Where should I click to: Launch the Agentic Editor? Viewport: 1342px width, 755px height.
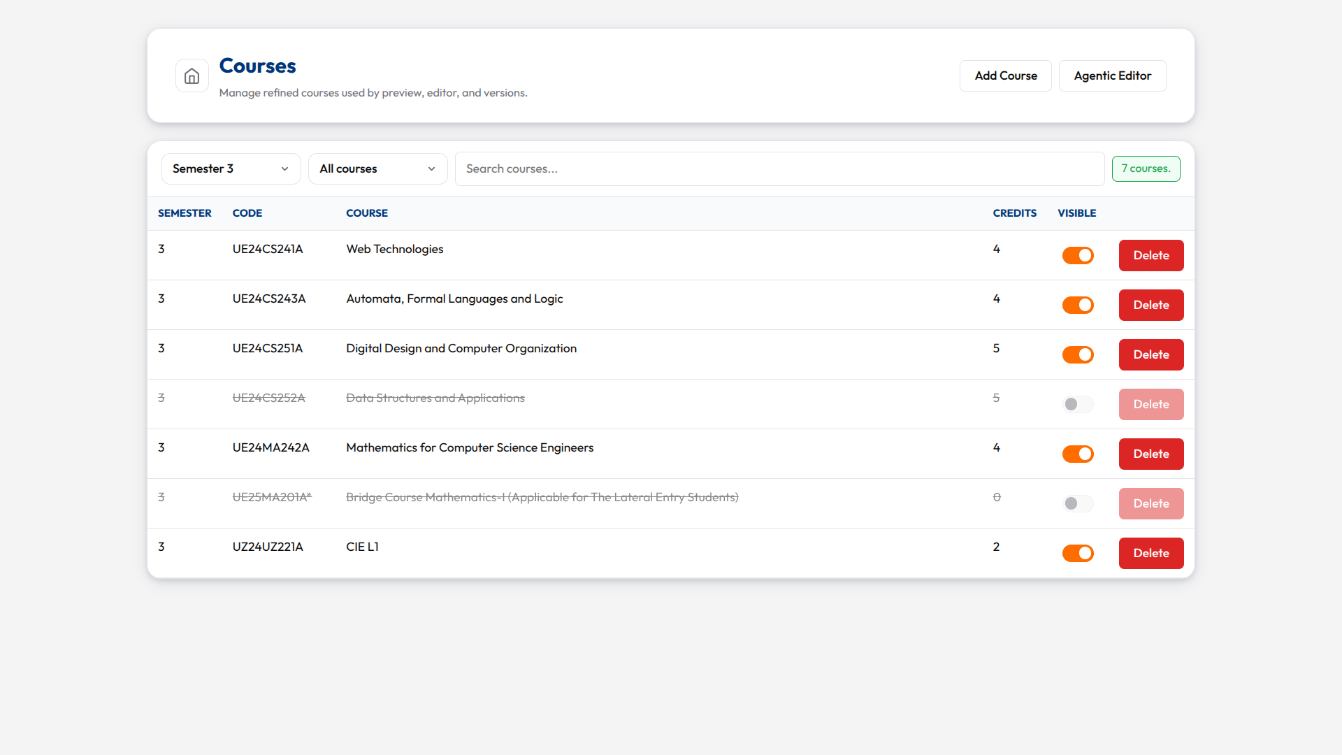pyautogui.click(x=1112, y=75)
